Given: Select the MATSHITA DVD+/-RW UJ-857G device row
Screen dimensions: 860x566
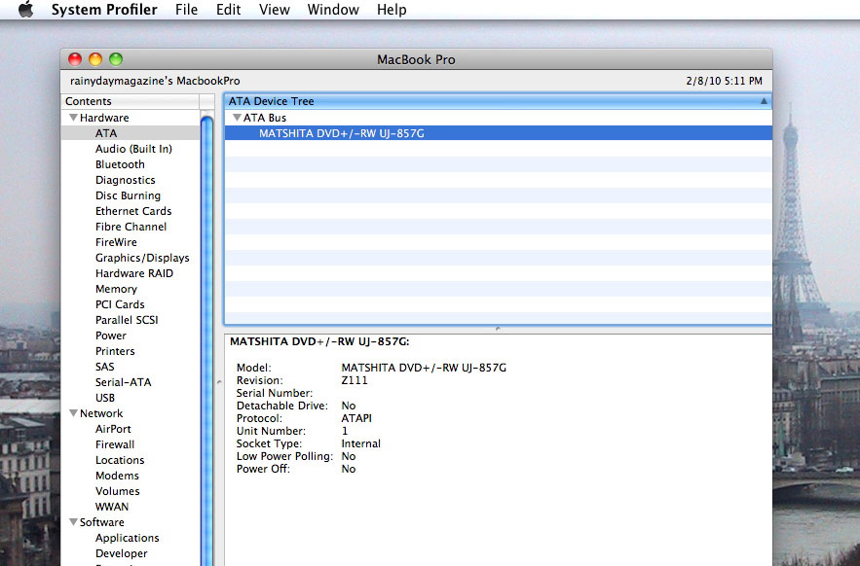Looking at the screenshot, I should click(498, 133).
